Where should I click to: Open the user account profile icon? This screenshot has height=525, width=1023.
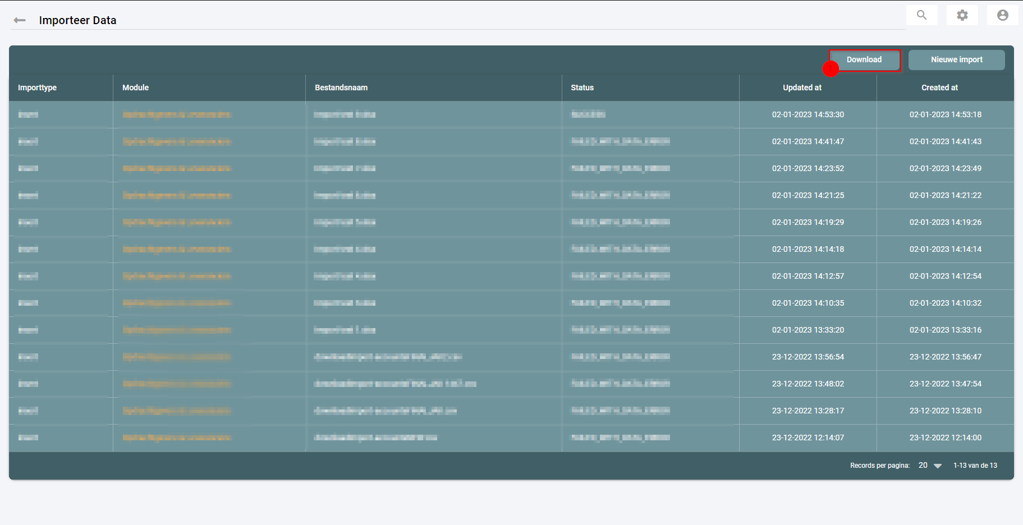point(1003,15)
